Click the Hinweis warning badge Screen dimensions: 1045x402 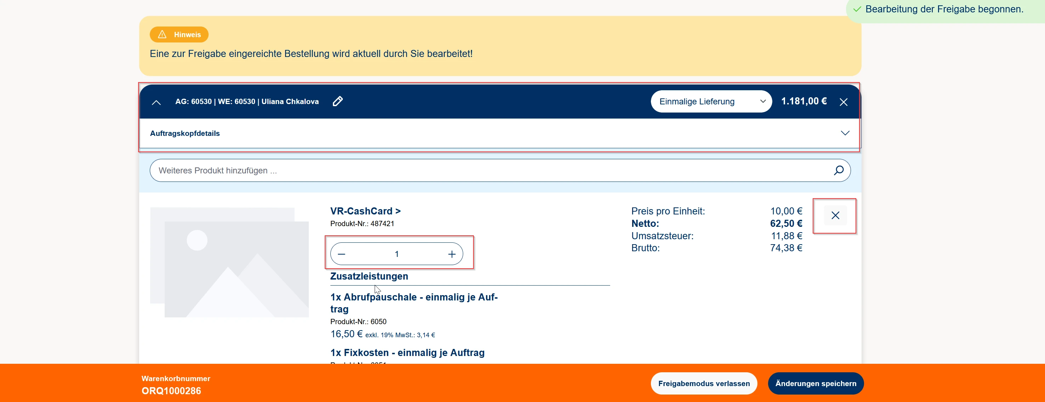[x=179, y=34]
